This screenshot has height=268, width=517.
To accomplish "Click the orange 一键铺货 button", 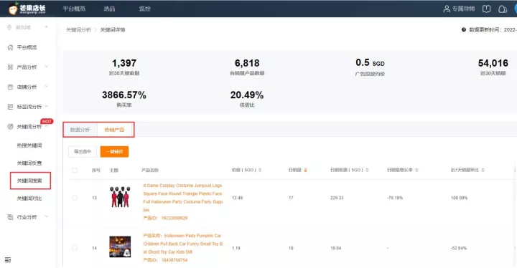I will (x=114, y=151).
